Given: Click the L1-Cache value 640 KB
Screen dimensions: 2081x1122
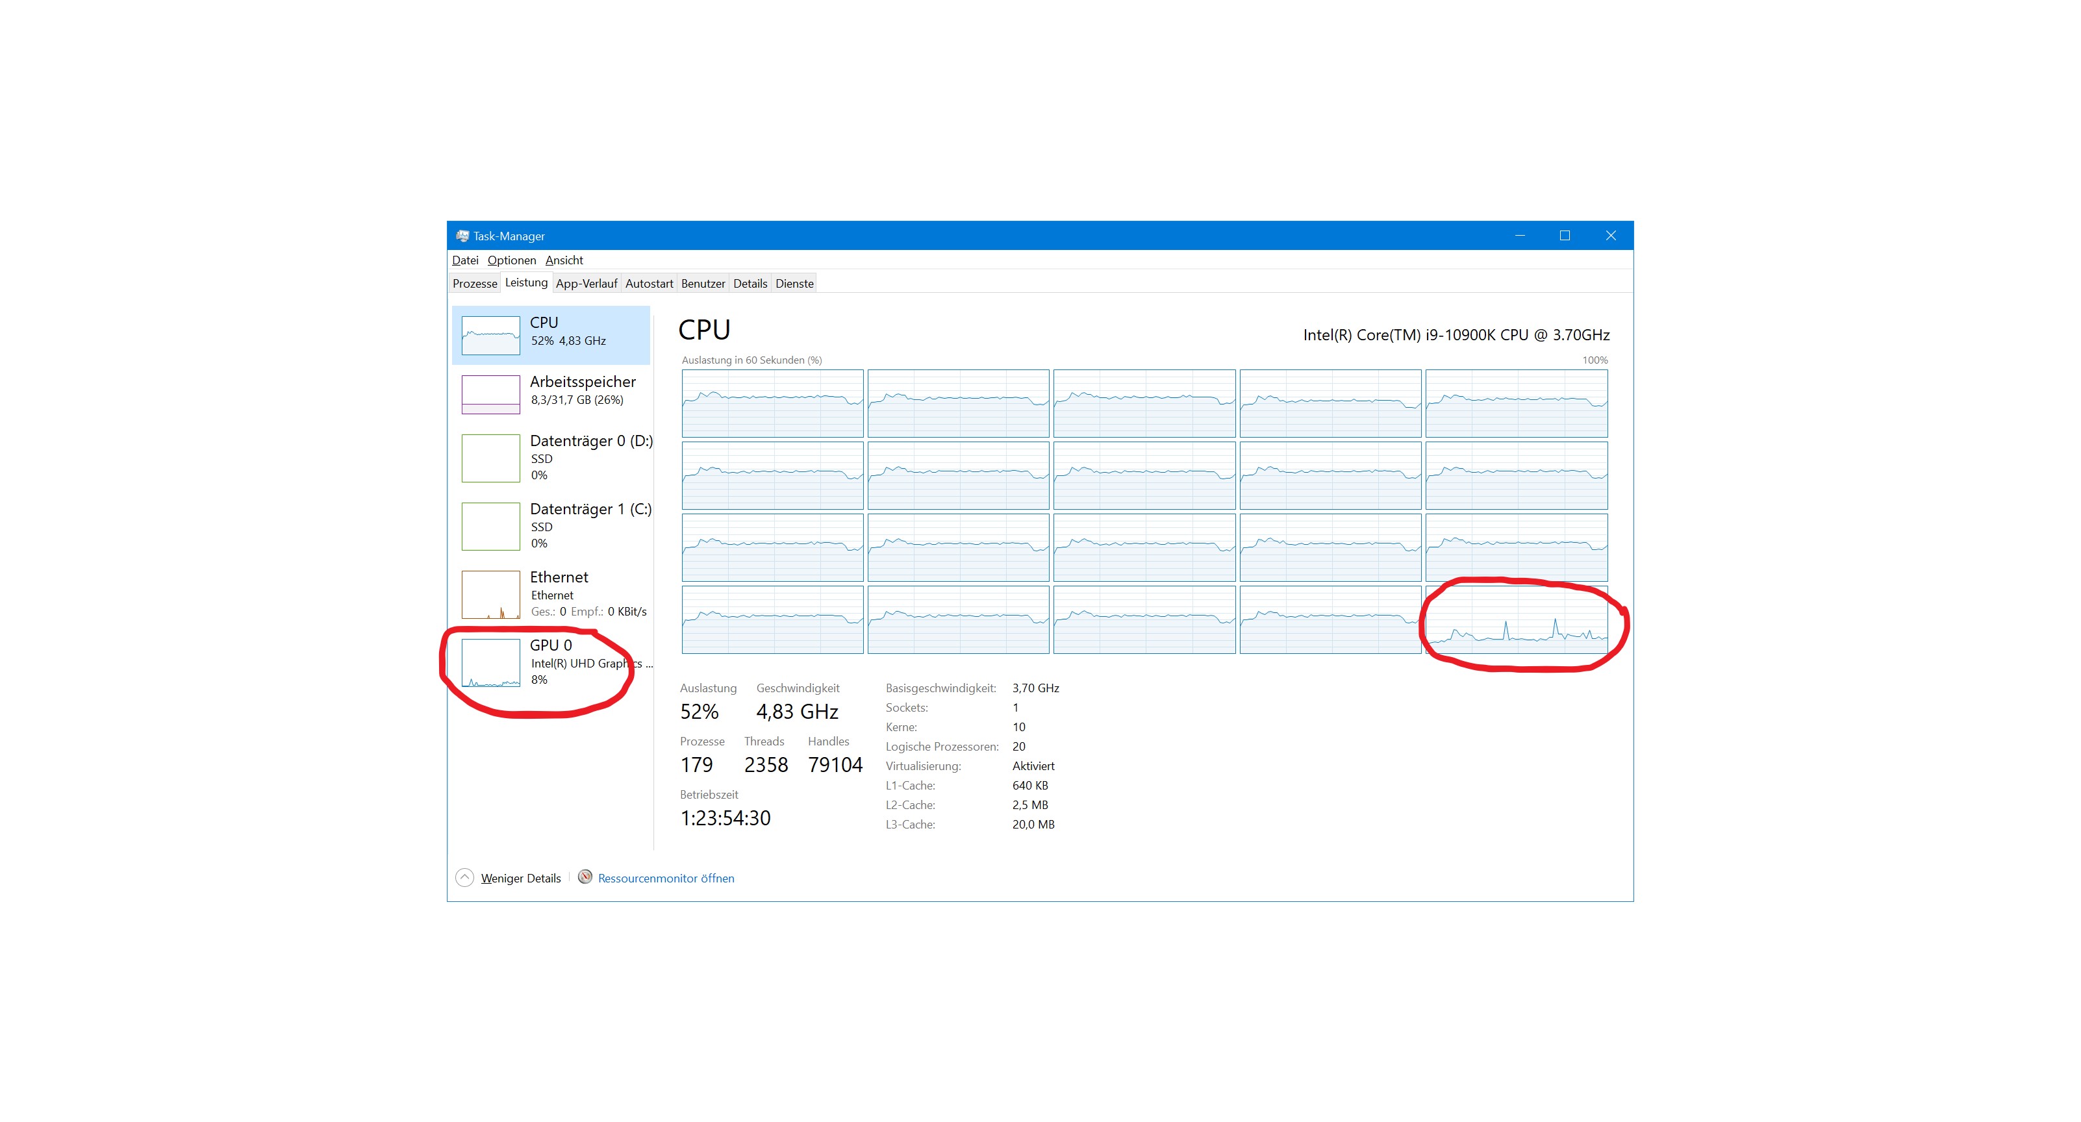Looking at the screenshot, I should [x=1030, y=785].
